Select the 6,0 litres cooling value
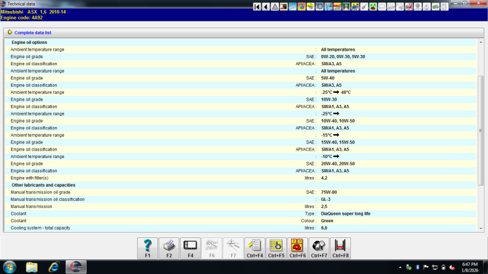The image size is (488, 274). (324, 228)
